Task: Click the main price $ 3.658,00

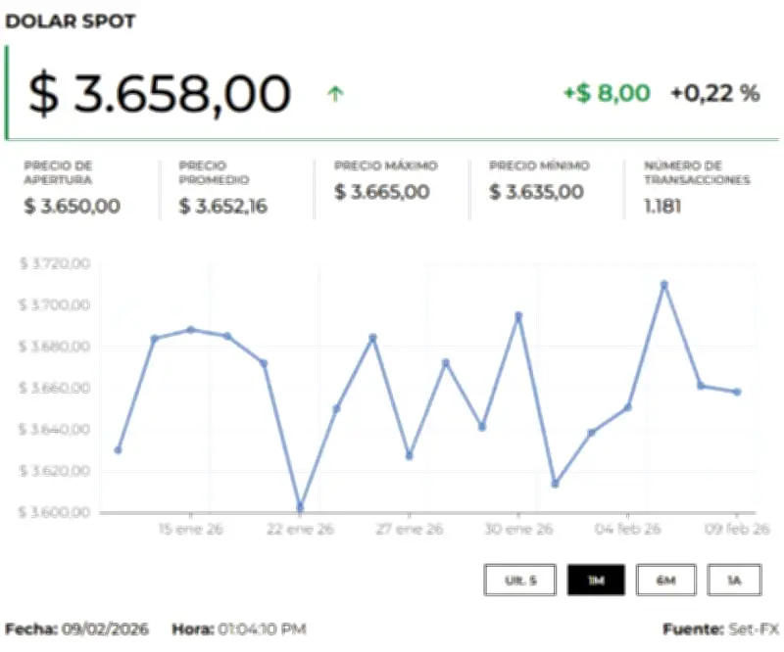Action: coord(160,93)
